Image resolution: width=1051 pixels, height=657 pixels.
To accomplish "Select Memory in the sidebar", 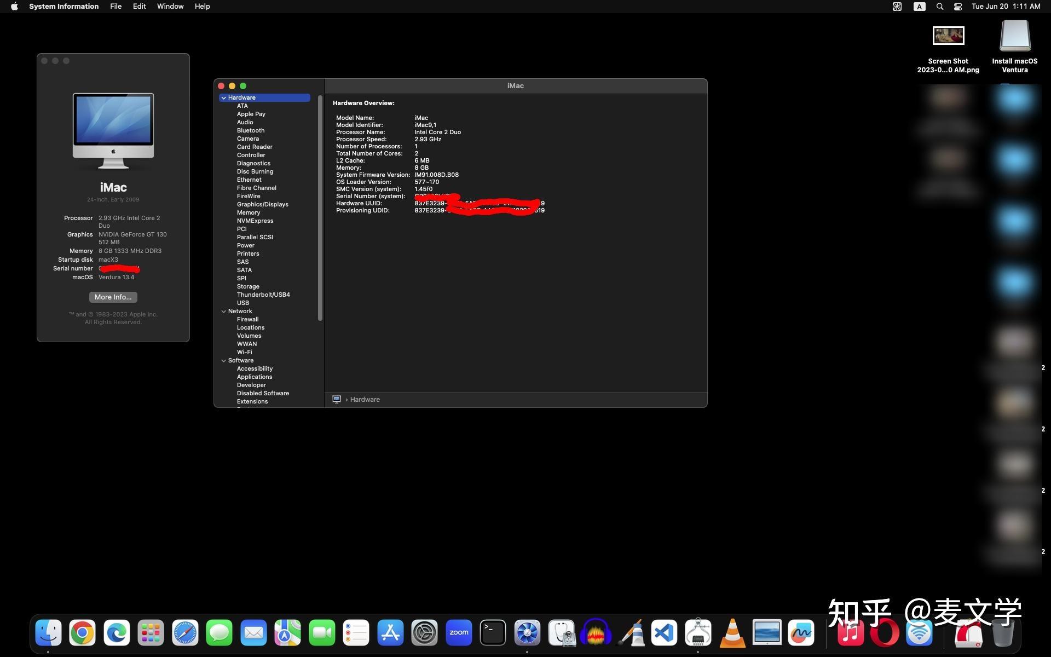I will tap(249, 213).
